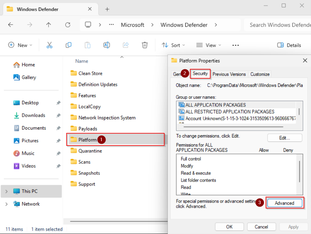Viewport: 311px width, 234px height.
Task: Unpin Desktop using its pin icon
Action: 58,103
